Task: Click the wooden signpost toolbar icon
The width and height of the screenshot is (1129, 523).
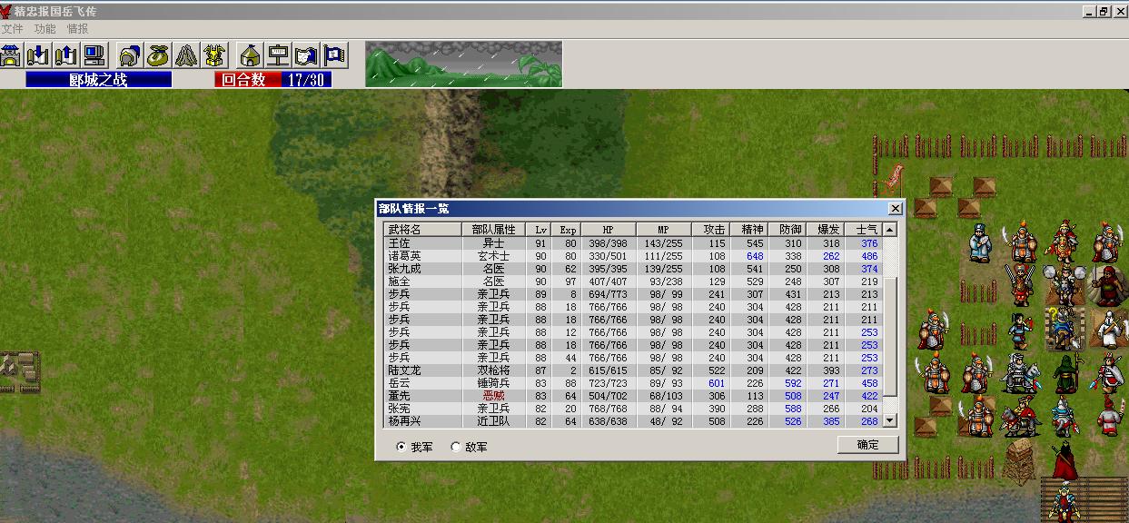Action: click(279, 55)
